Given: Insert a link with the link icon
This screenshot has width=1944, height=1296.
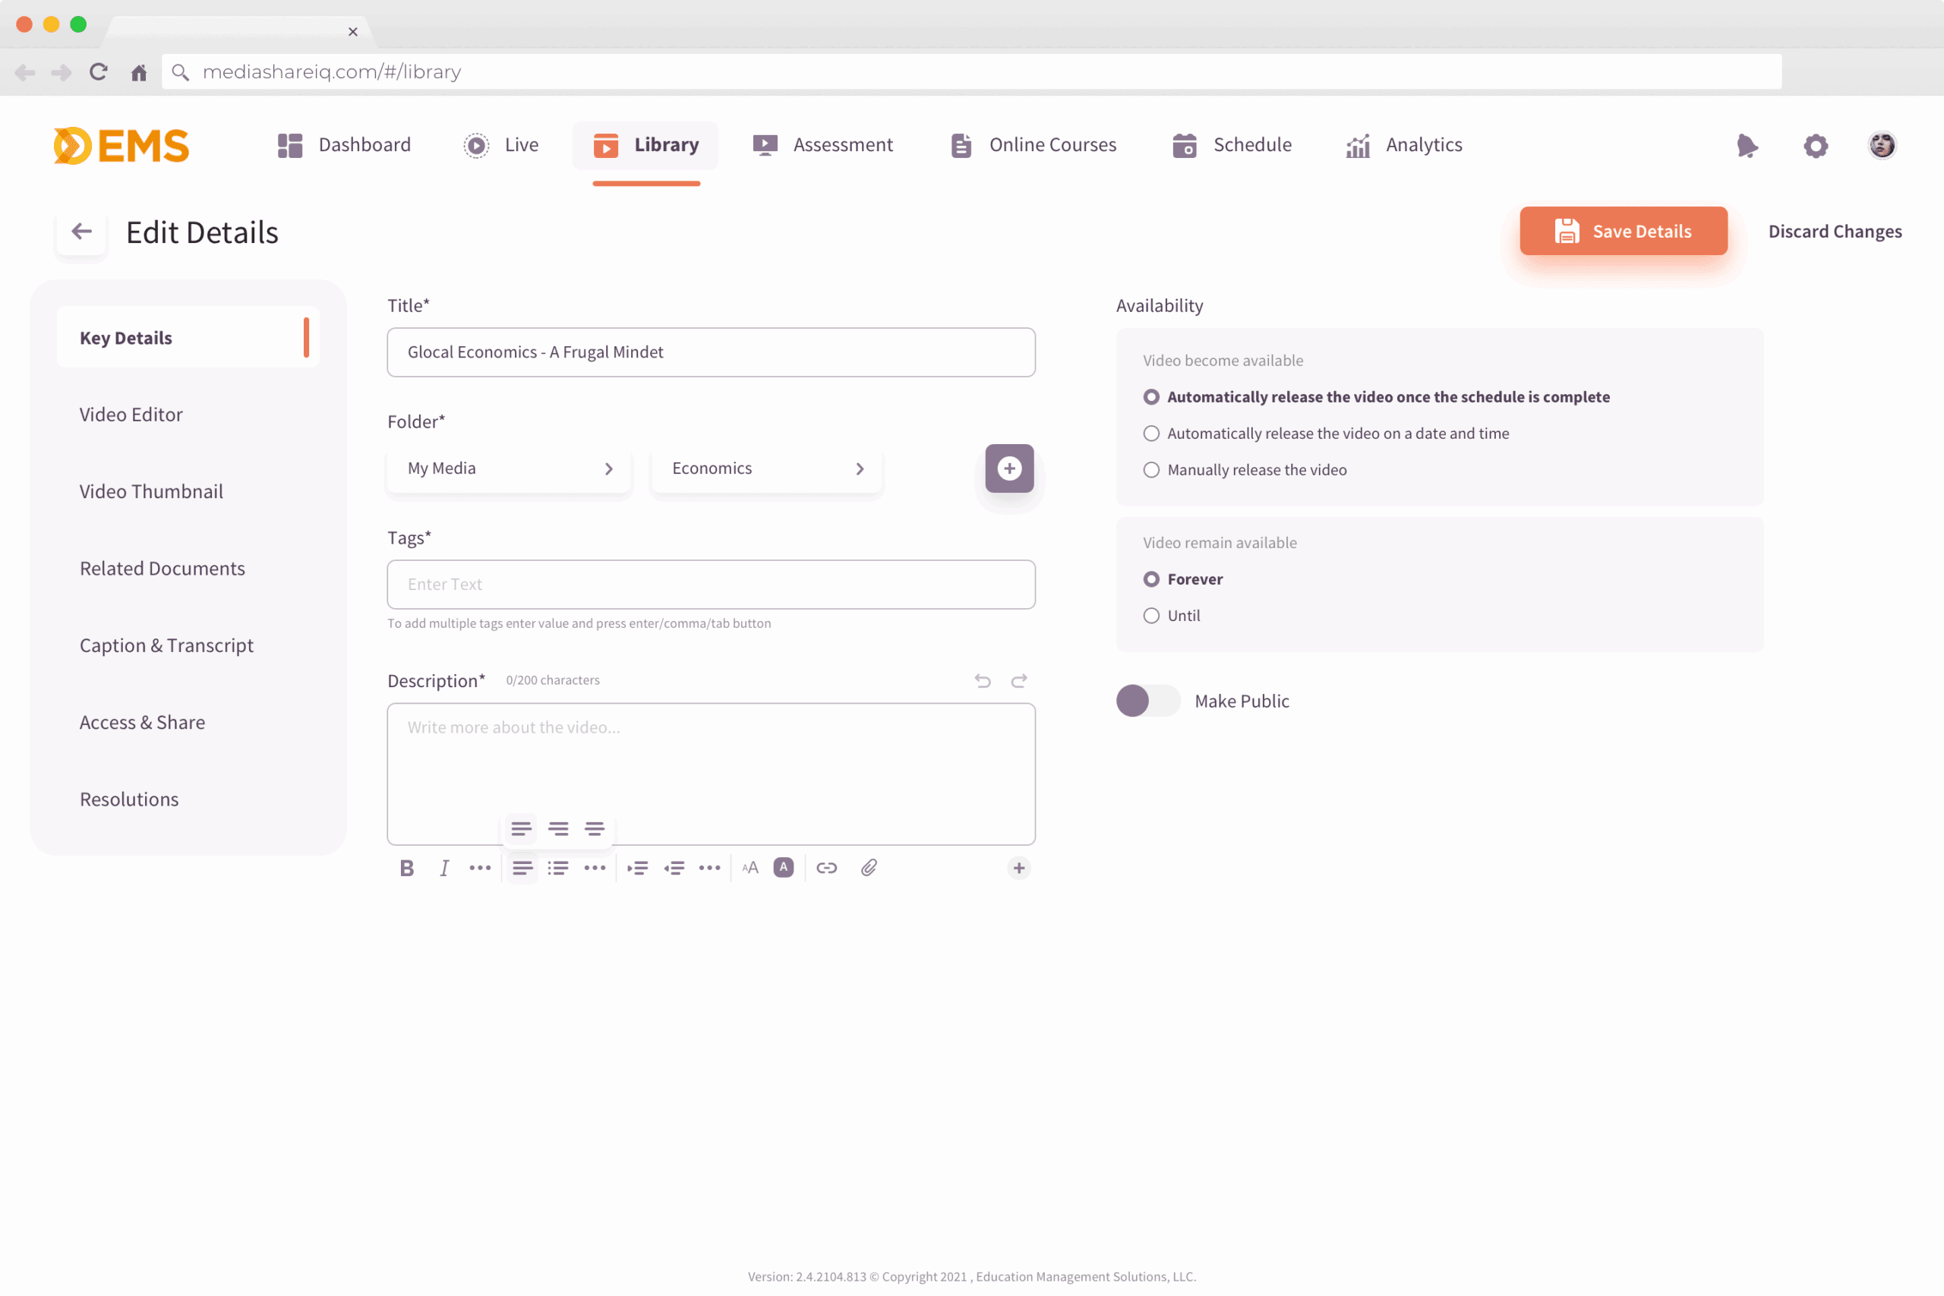Looking at the screenshot, I should coord(826,868).
